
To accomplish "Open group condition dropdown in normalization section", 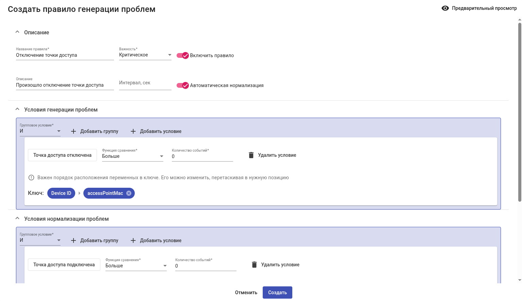I will (x=40, y=240).
